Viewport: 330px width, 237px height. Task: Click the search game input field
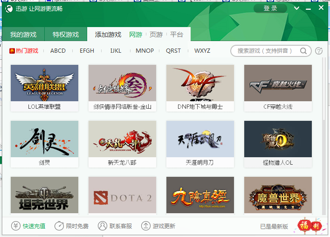click(x=265, y=51)
